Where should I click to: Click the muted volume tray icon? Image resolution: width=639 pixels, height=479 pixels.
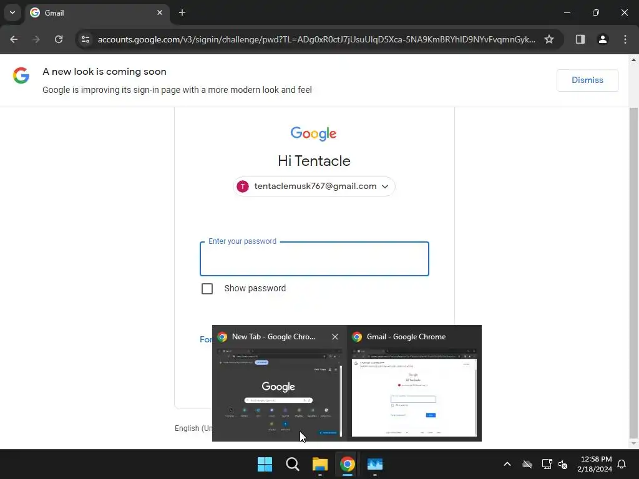pyautogui.click(x=563, y=464)
